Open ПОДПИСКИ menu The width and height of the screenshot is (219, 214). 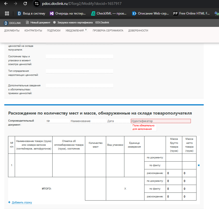[x=54, y=31]
